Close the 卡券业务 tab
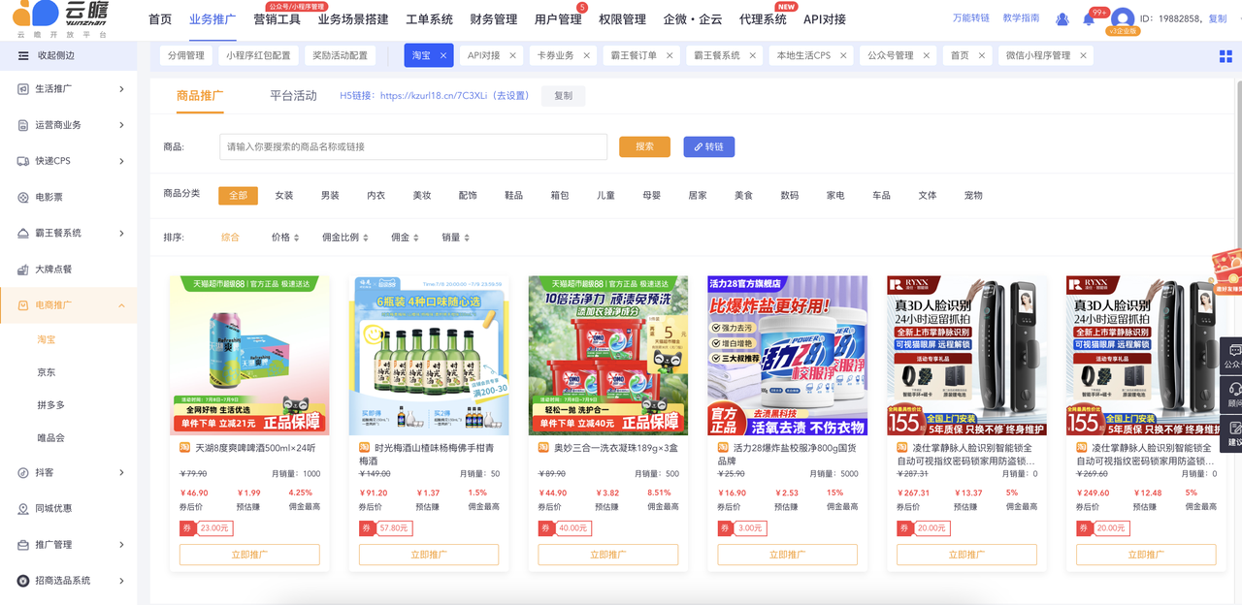The width and height of the screenshot is (1242, 605). (x=587, y=55)
